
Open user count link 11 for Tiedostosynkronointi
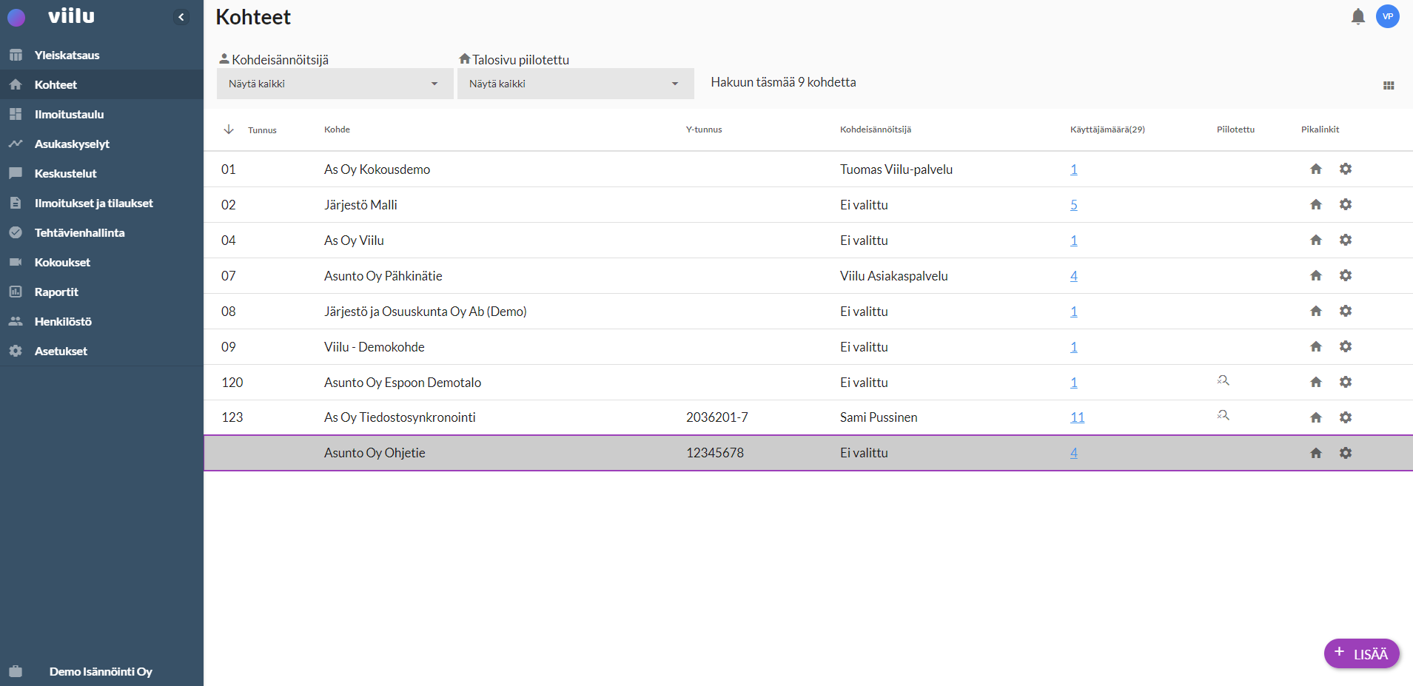tap(1077, 417)
